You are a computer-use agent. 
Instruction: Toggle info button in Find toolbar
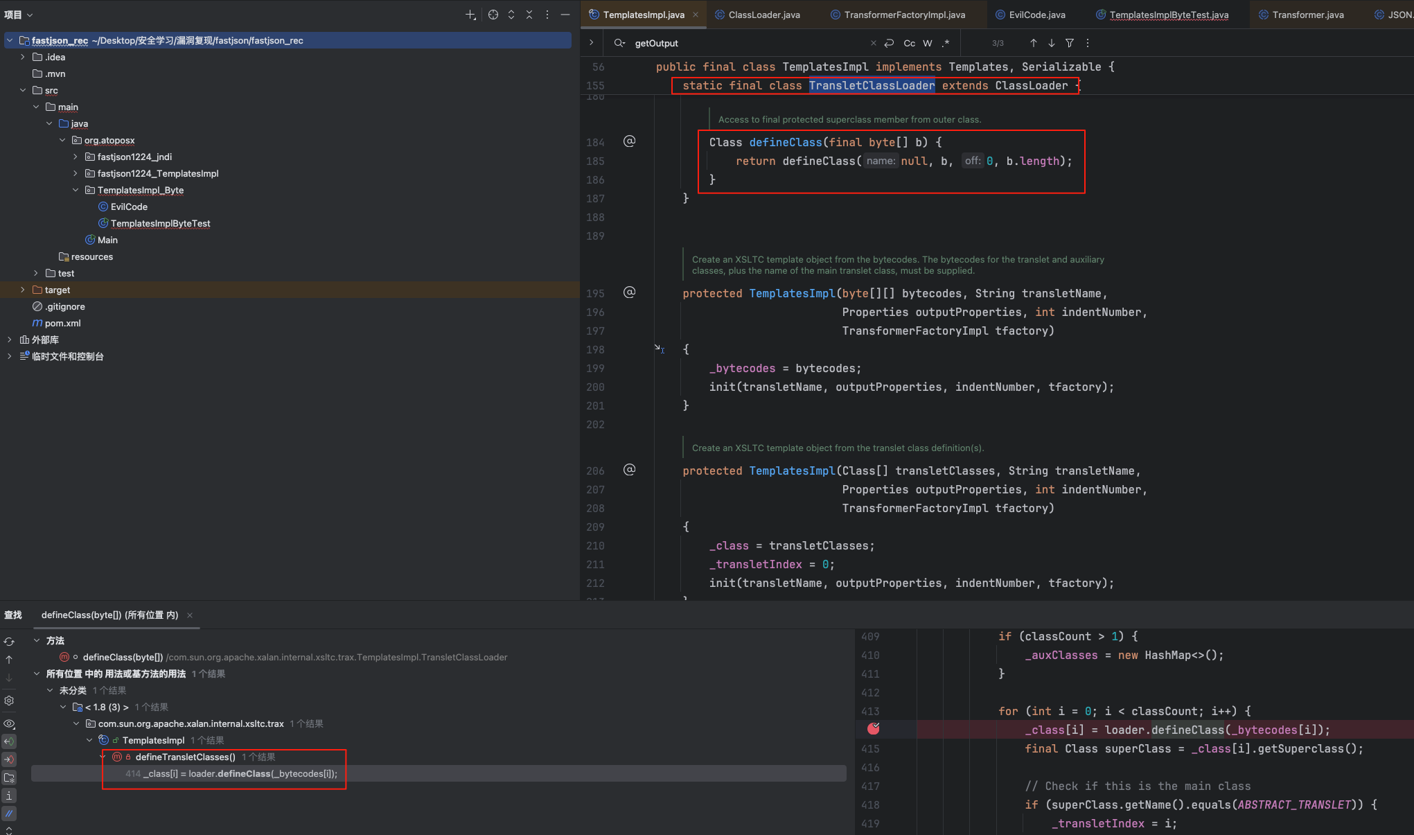pyautogui.click(x=9, y=796)
